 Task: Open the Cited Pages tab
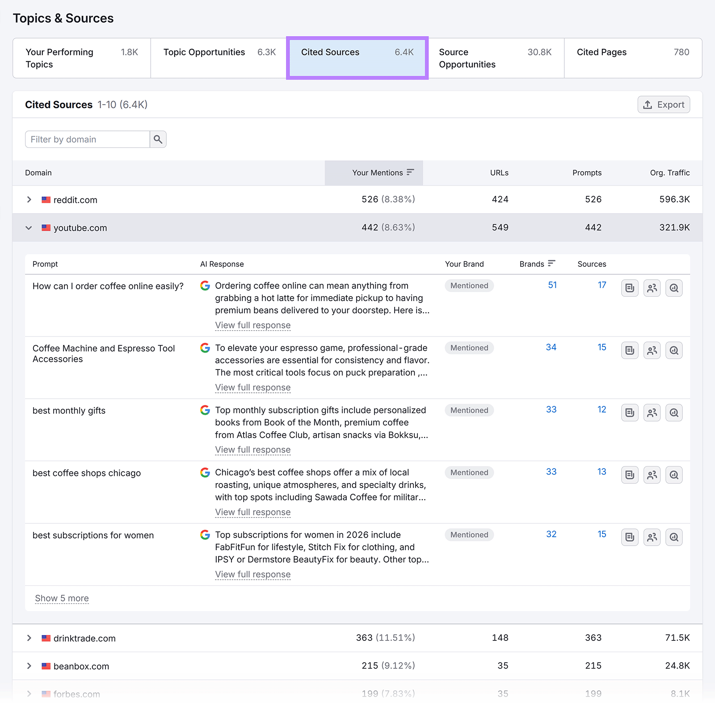(x=633, y=58)
